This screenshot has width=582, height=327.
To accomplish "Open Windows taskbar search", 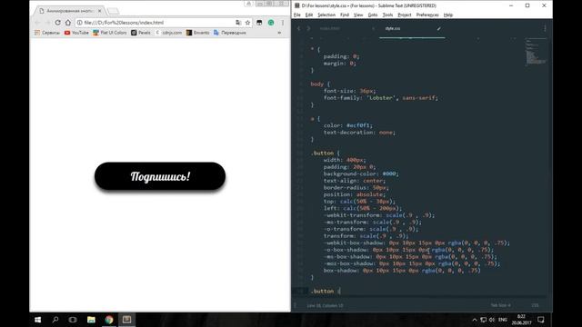I will click(55, 320).
